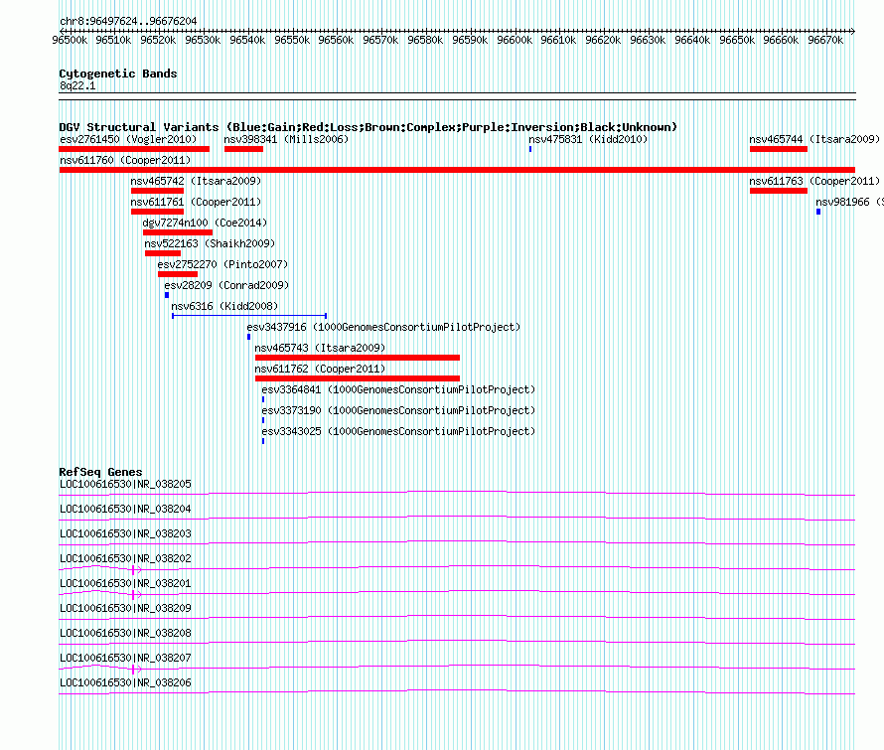Open variant nsv465742 (Itsara2009)
Screen dimensions: 884x750
[x=196, y=181]
